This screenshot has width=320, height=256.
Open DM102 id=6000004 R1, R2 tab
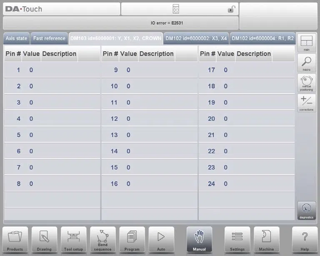click(x=262, y=38)
